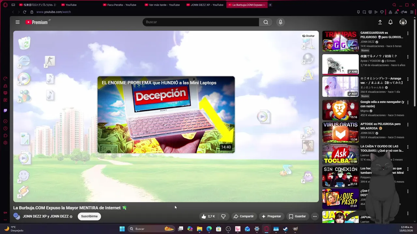Open APTOIDE es PELIGROSA video title
The image size is (417, 234).
[x=381, y=126]
